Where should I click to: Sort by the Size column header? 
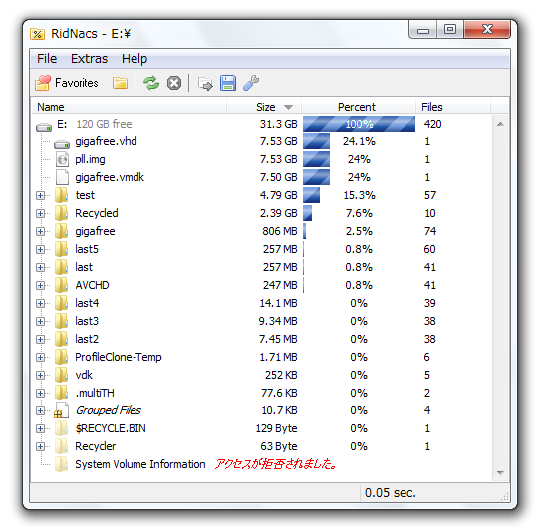[x=264, y=107]
